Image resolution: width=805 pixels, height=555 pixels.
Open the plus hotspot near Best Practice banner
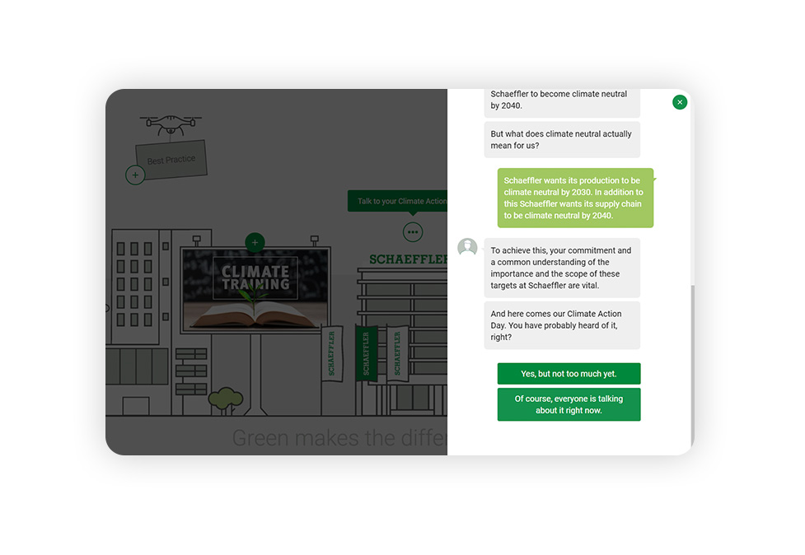(135, 175)
